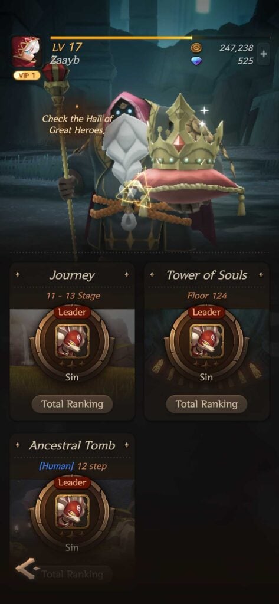Tap the gold coin currency icon
Image resolution: width=279 pixels, height=604 pixels.
click(x=196, y=48)
